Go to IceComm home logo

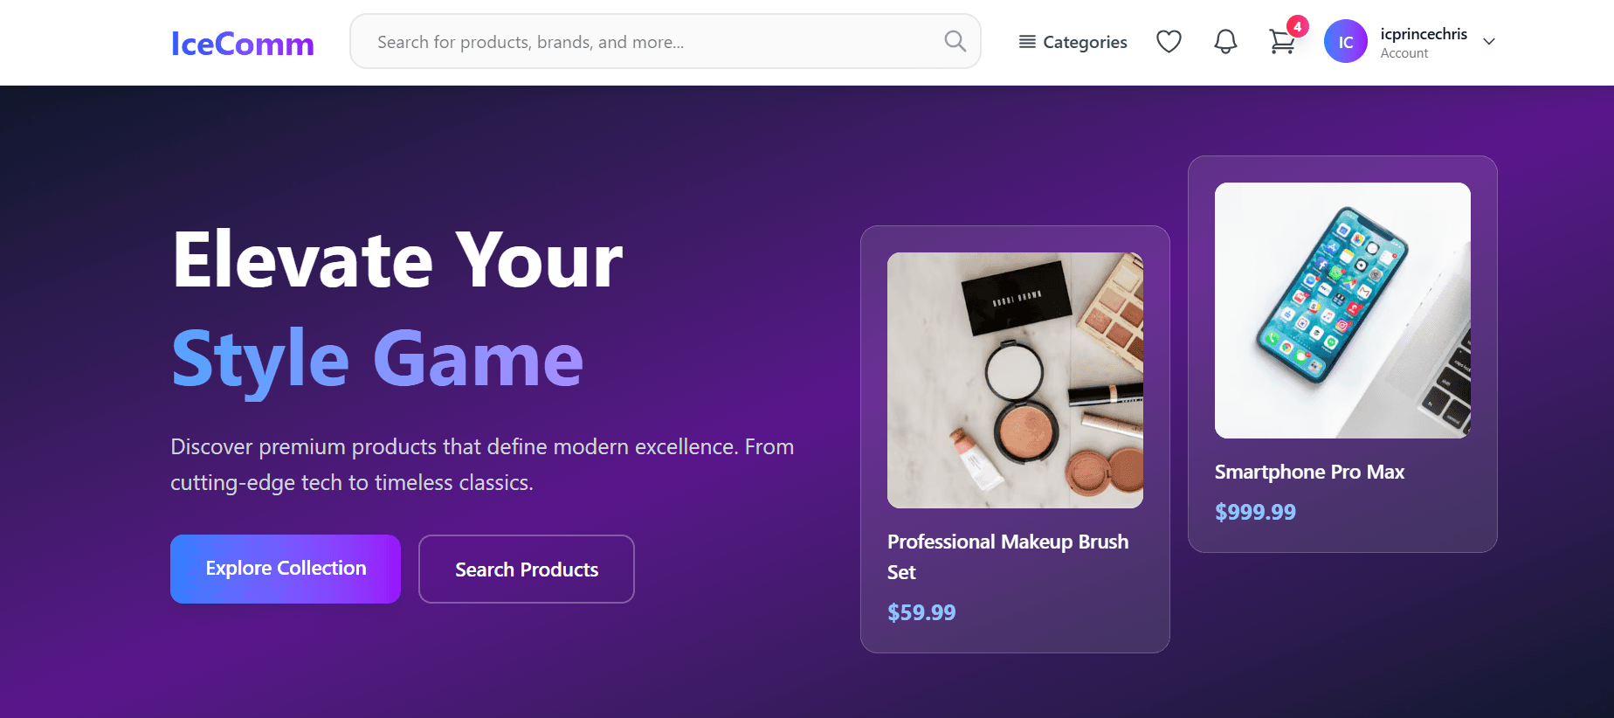click(x=242, y=44)
